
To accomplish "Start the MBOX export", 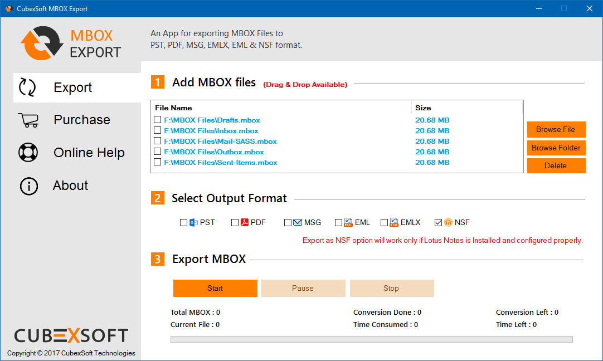I will click(215, 289).
